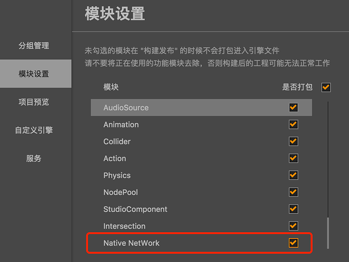Image resolution: width=349 pixels, height=262 pixels.
Task: Click the Native NetWork module label
Action: tap(132, 243)
